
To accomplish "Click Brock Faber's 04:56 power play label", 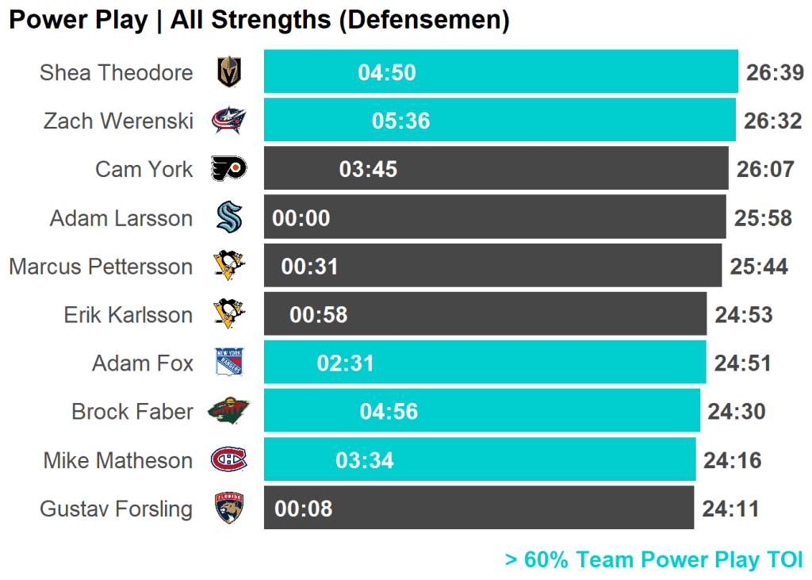I will point(389,412).
